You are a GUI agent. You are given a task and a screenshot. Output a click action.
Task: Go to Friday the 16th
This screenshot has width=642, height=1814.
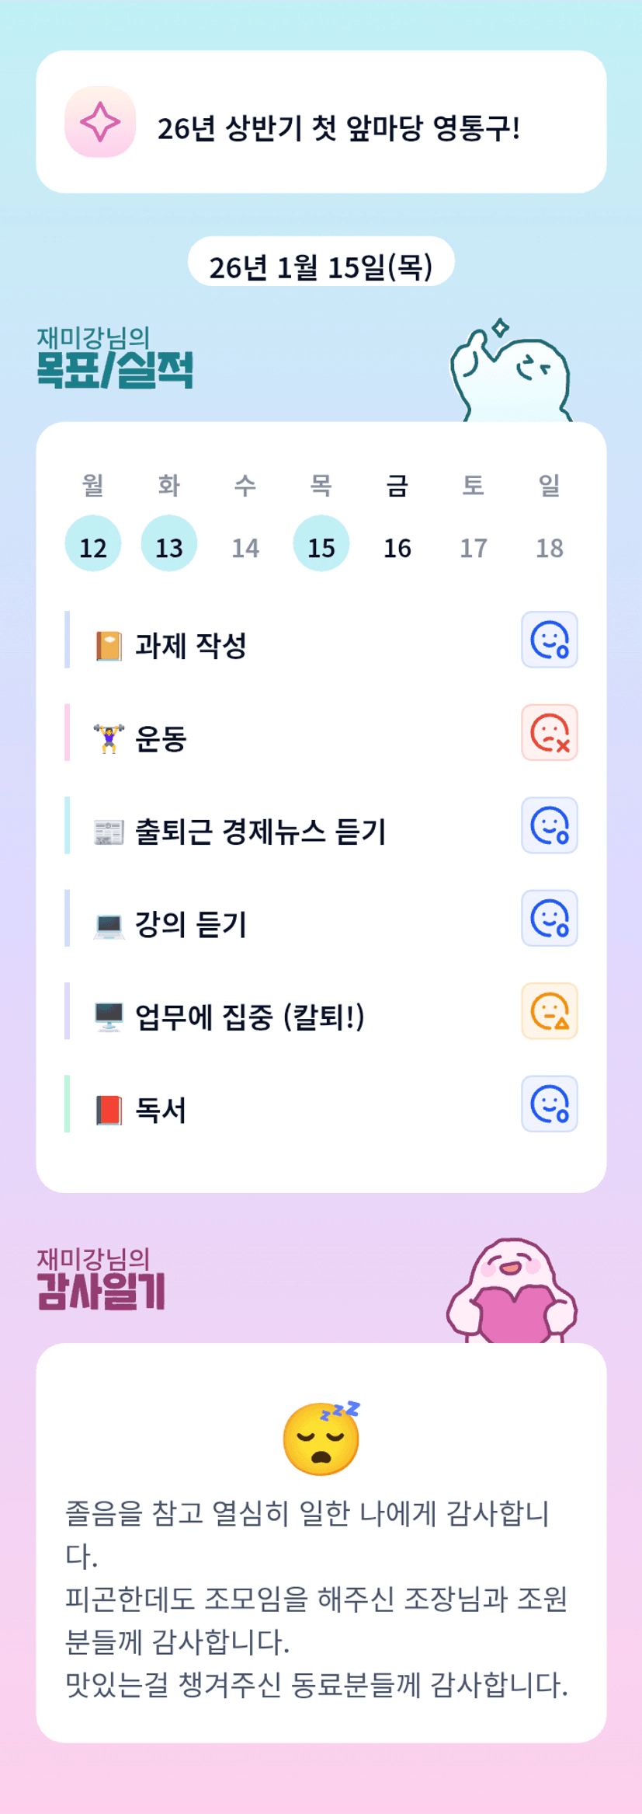pyautogui.click(x=397, y=547)
